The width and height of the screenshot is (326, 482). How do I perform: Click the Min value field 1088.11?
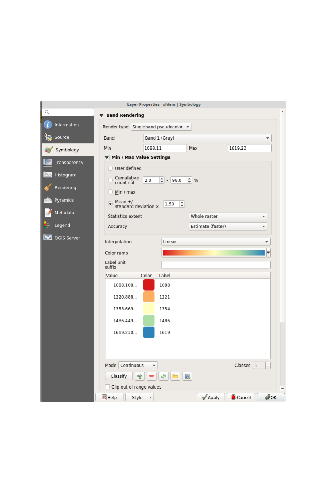(x=165, y=148)
